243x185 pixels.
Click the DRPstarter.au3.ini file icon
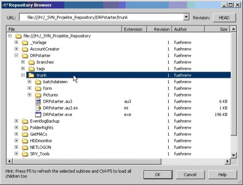38,108
